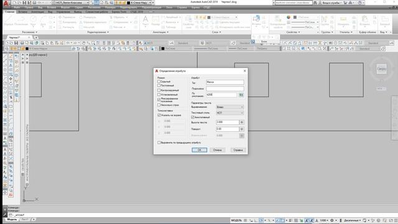This screenshot has height=224, width=398.
Task: Uncheck Фиксированное положение checkbox
Action: click(159, 100)
